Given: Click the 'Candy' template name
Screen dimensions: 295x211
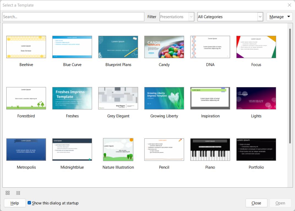Looking at the screenshot, I should pos(164,65).
